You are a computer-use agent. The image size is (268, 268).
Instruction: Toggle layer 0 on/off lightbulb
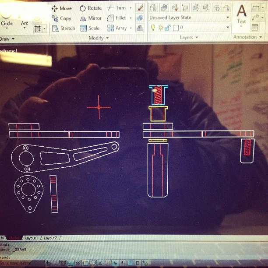(153, 28)
